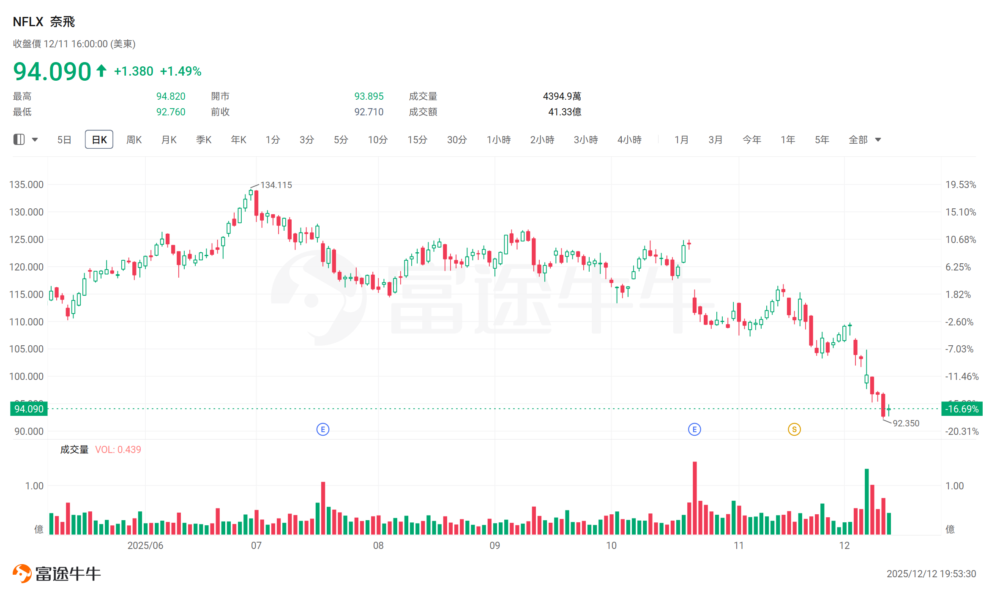This screenshot has height=595, width=989.
Task: Click the October earnings E marker
Action: coord(694,429)
